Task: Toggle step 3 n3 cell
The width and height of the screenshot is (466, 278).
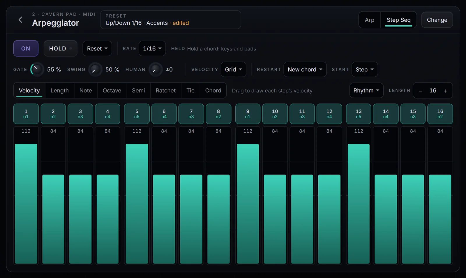Action: (x=80, y=114)
